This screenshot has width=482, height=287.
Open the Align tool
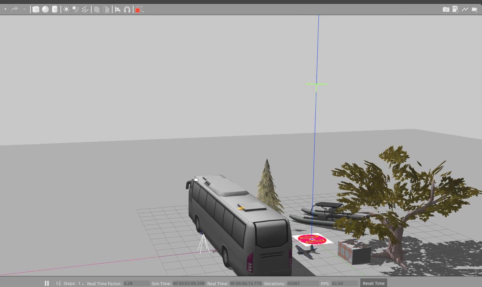(x=118, y=9)
